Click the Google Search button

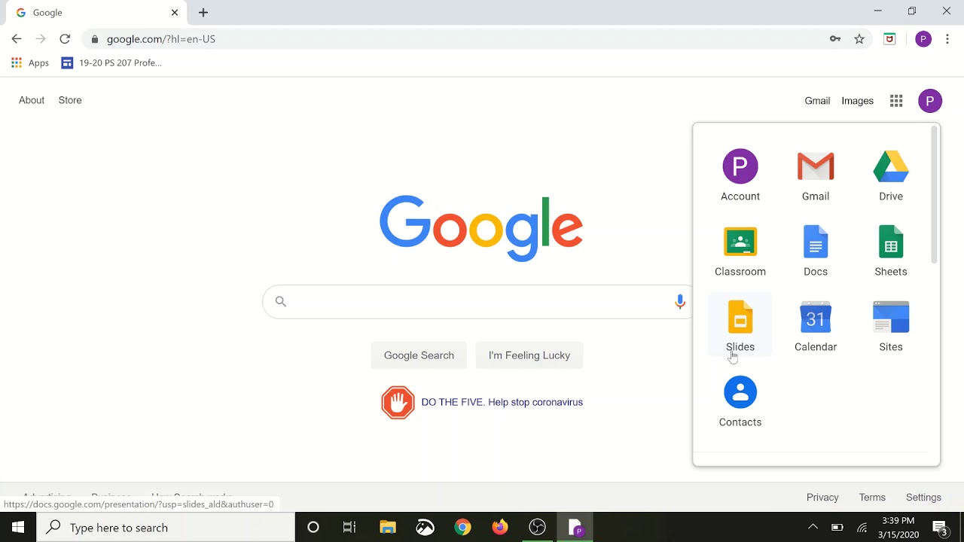click(x=419, y=355)
